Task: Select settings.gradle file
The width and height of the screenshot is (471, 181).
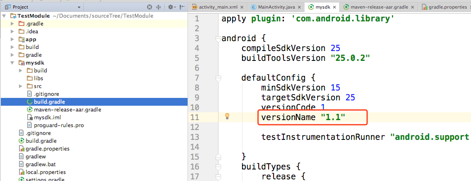Action: [45, 179]
